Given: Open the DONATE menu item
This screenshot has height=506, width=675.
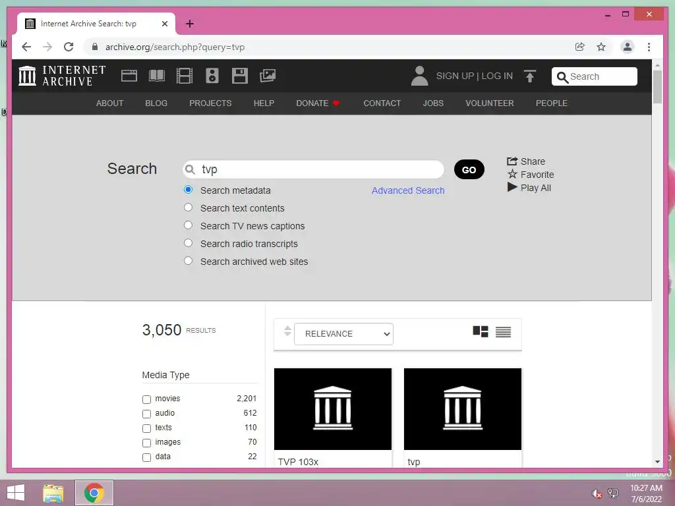Looking at the screenshot, I should pos(318,103).
